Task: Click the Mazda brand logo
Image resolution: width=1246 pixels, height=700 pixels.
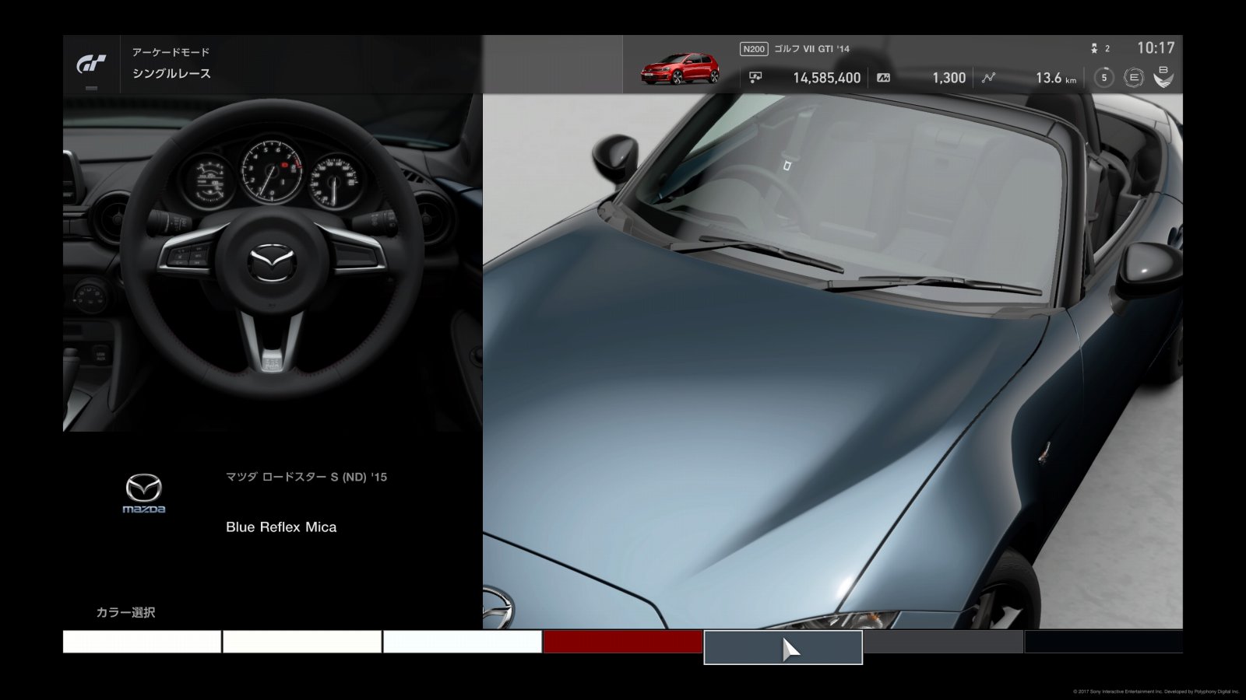Action: [x=144, y=494]
